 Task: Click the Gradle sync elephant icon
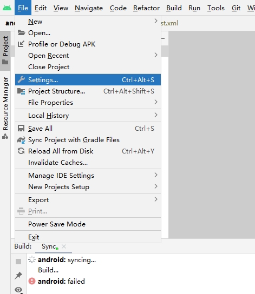pos(21,140)
